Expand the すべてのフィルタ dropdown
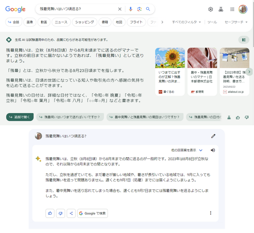This screenshot has height=233, width=254. 186,22
